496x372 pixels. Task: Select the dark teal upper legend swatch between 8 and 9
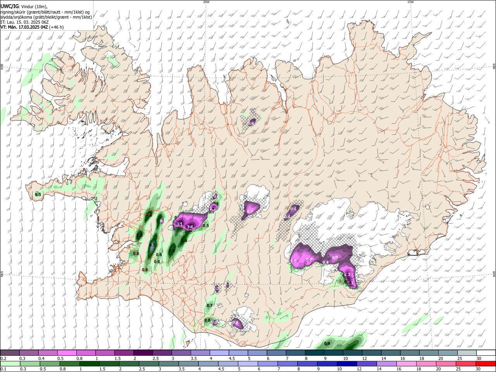point(314,353)
